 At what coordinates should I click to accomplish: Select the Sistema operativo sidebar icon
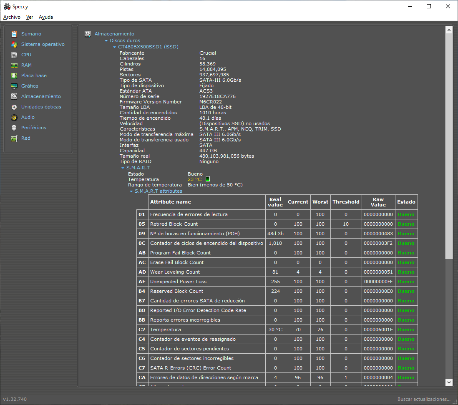(15, 44)
